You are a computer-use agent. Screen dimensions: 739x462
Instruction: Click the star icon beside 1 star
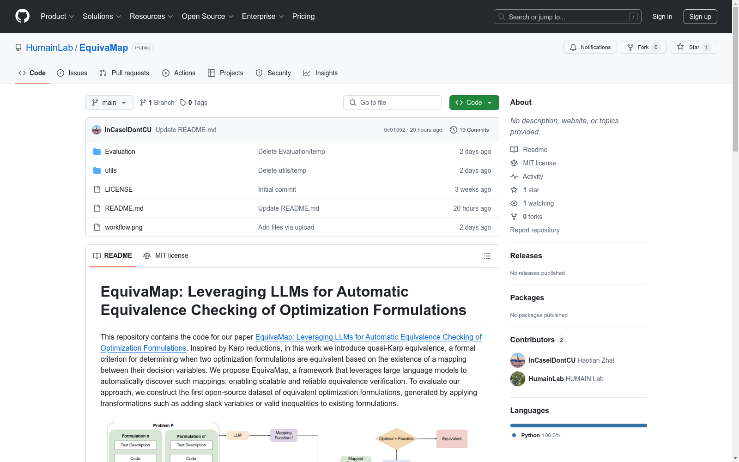click(514, 190)
